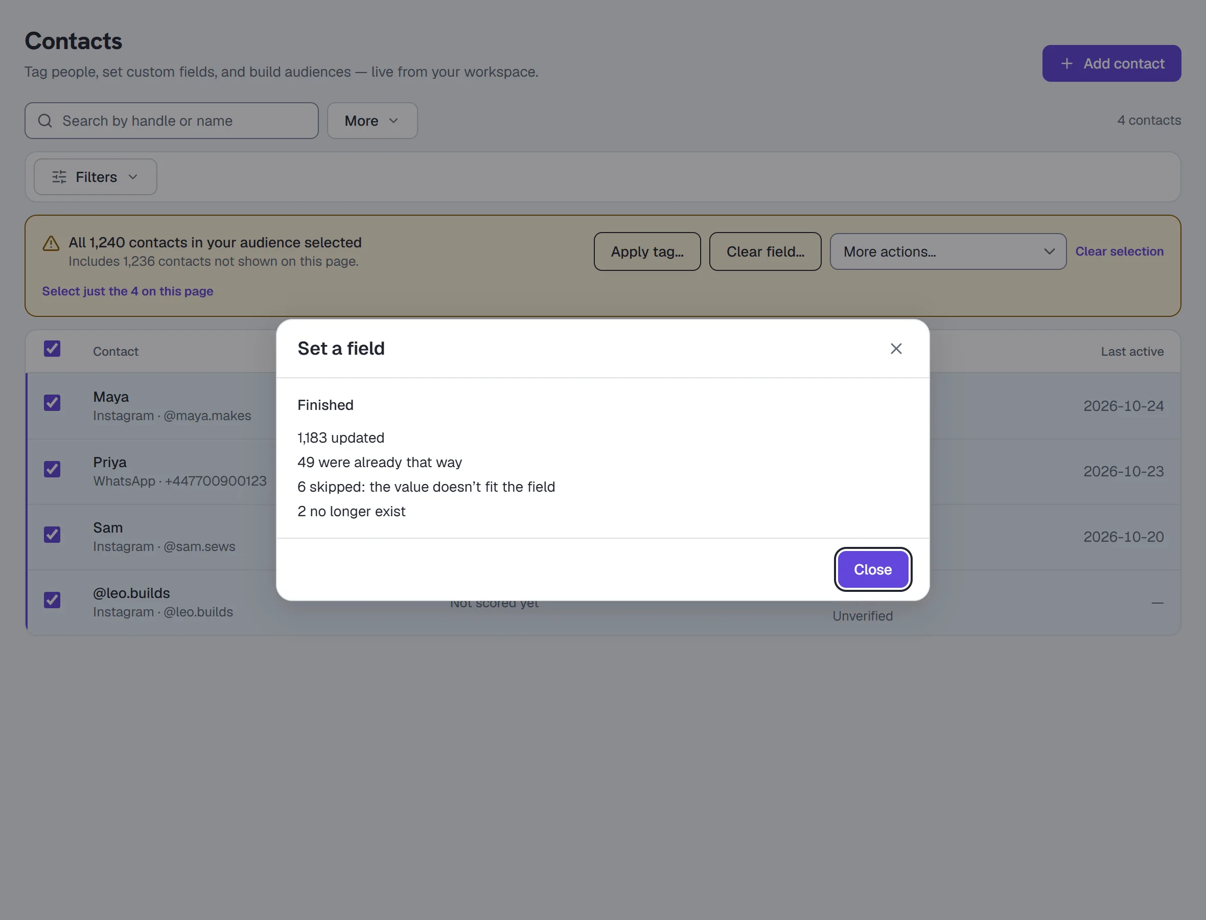Uncheck the checkbox for Priya

pos(52,469)
